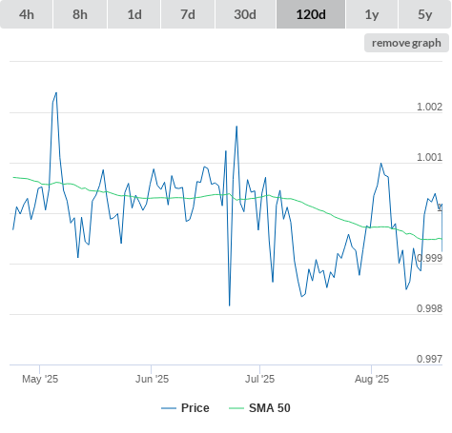The width and height of the screenshot is (452, 433).
Task: Switch to the 8h time range
Action: point(80,14)
